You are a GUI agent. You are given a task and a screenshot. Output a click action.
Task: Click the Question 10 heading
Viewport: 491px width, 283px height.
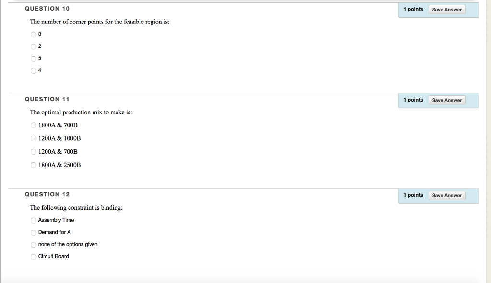point(47,9)
